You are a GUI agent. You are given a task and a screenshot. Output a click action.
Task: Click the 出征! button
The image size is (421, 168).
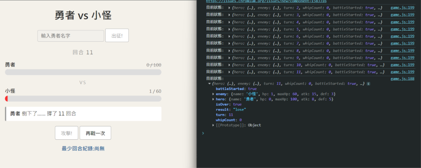click(x=117, y=36)
